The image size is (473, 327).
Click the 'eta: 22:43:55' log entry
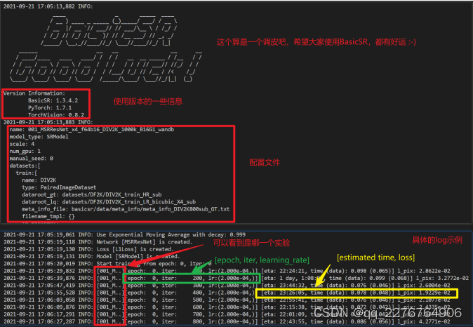[x=356, y=321]
